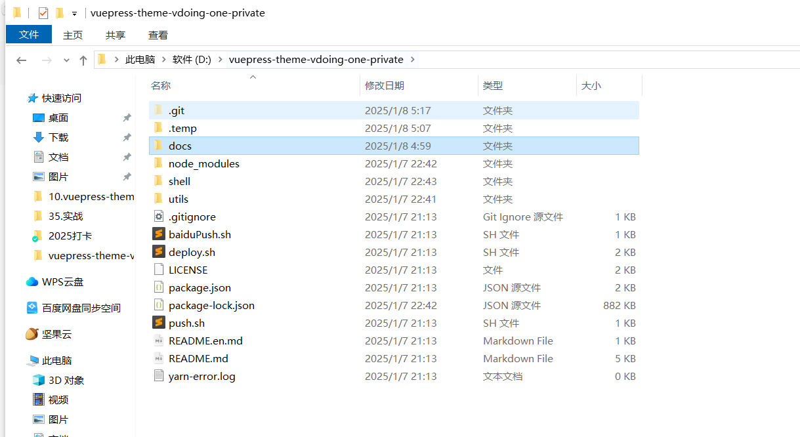The width and height of the screenshot is (800, 437).
Task: Expand recent locations dropdown arrow
Action: (x=66, y=60)
